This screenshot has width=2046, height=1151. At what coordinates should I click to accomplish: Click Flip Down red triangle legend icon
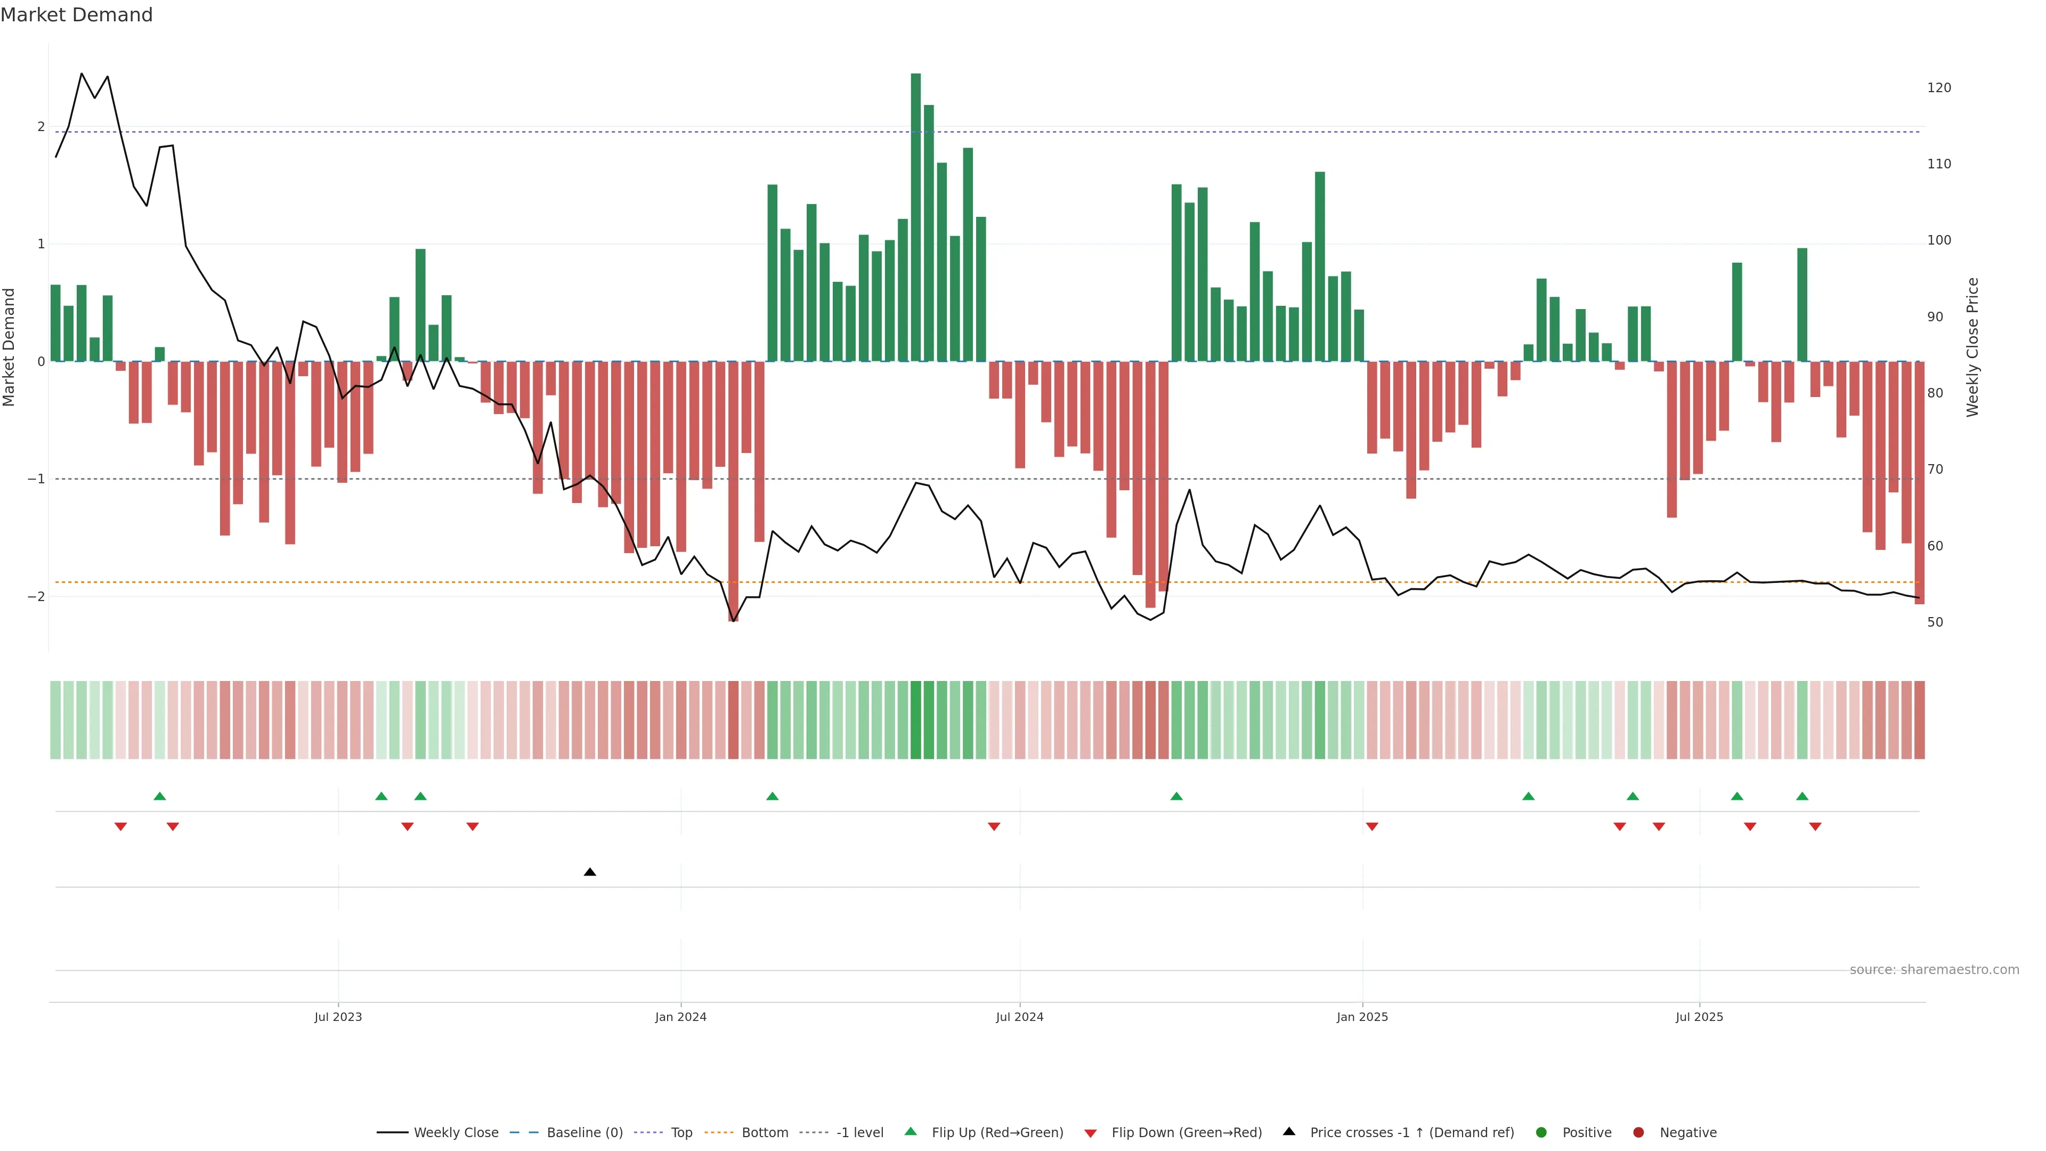[x=1091, y=1133]
